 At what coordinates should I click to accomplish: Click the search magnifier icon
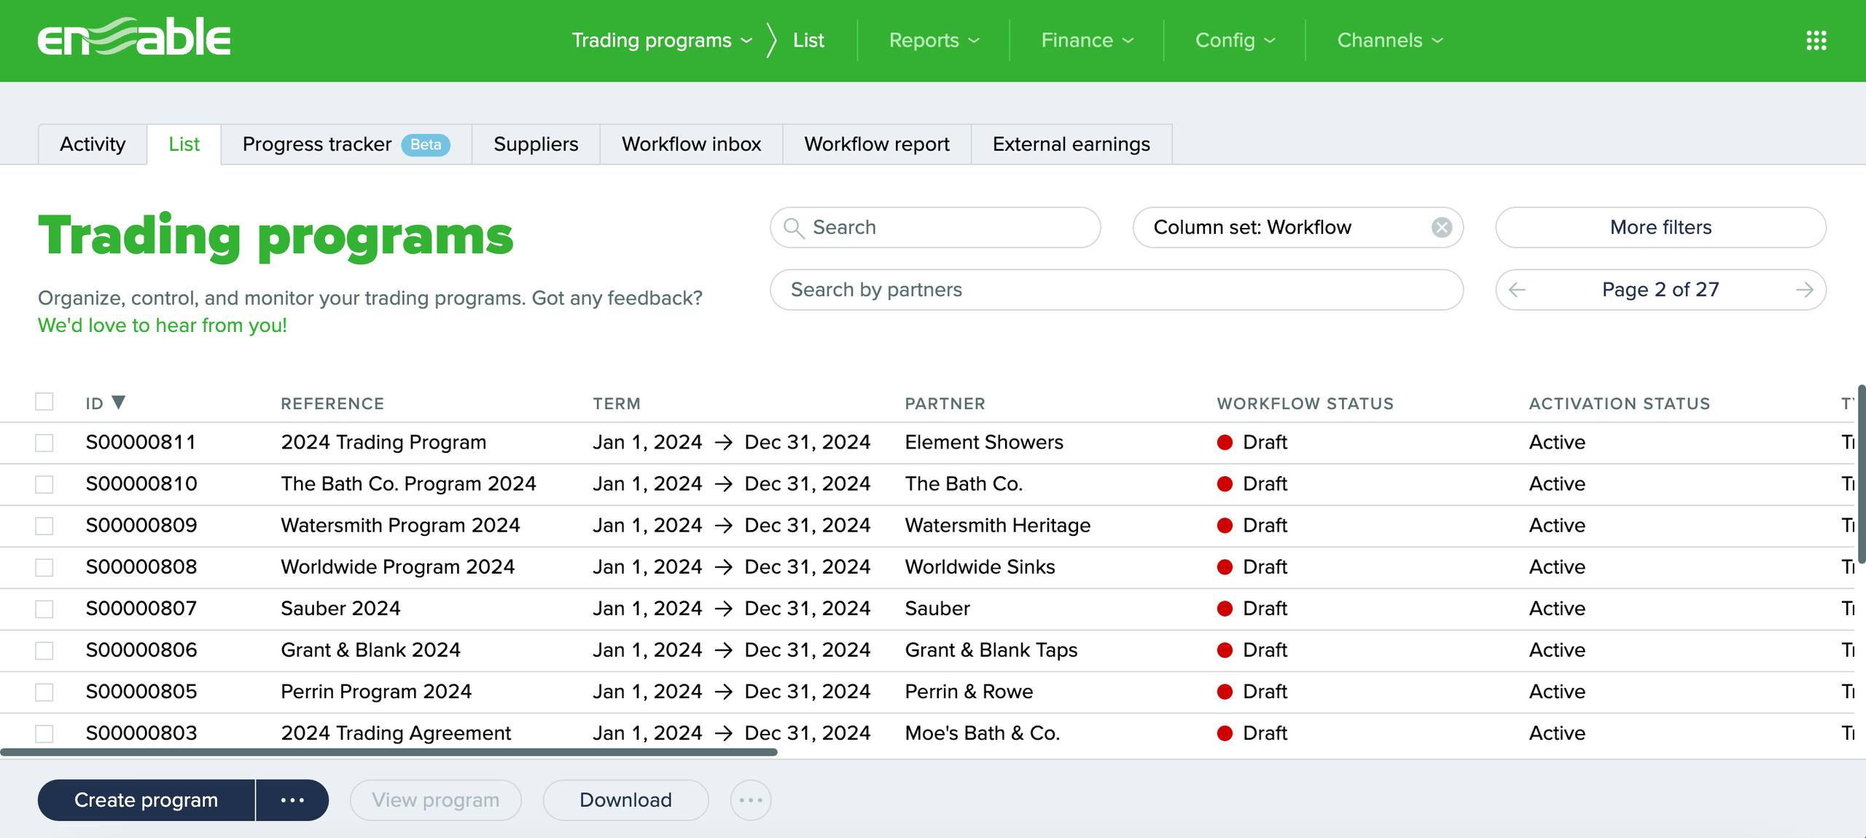794,228
